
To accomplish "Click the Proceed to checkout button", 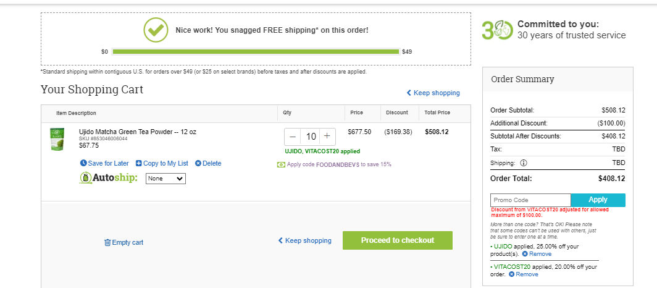I will click(398, 240).
